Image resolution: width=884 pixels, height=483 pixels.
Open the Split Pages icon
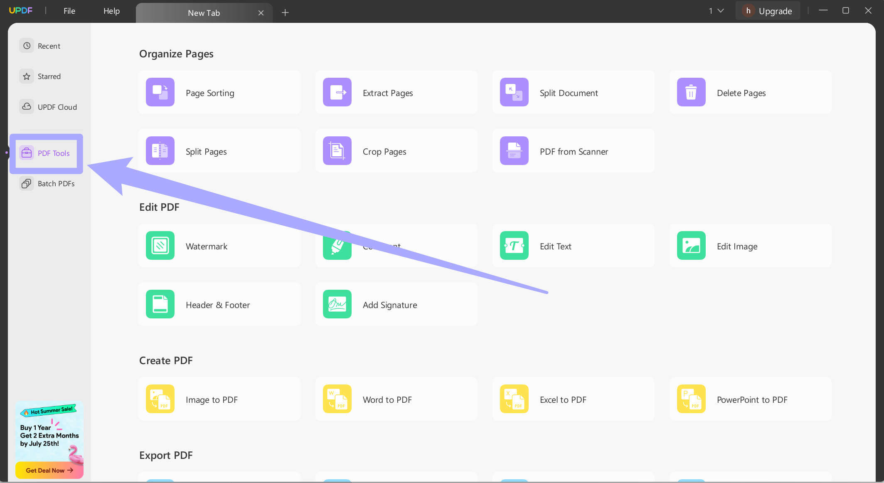point(160,150)
